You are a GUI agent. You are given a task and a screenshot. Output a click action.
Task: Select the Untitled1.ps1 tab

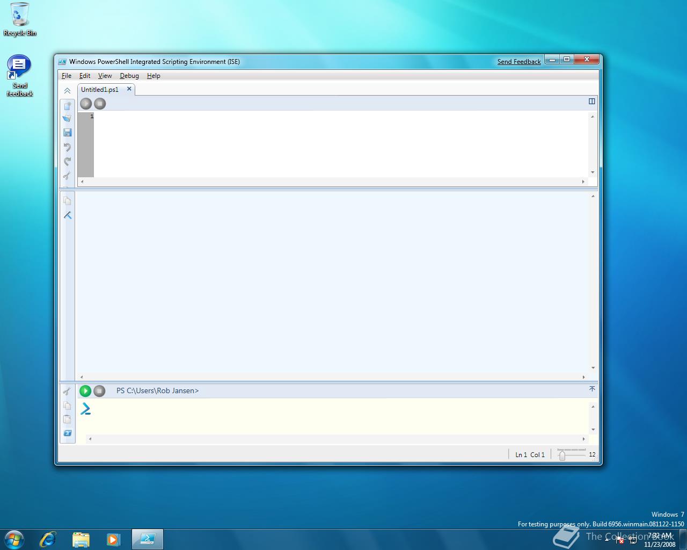100,90
